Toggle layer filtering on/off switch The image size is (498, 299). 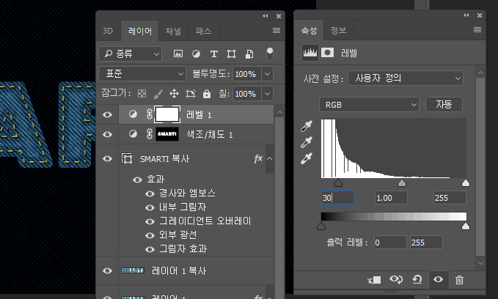point(269,53)
